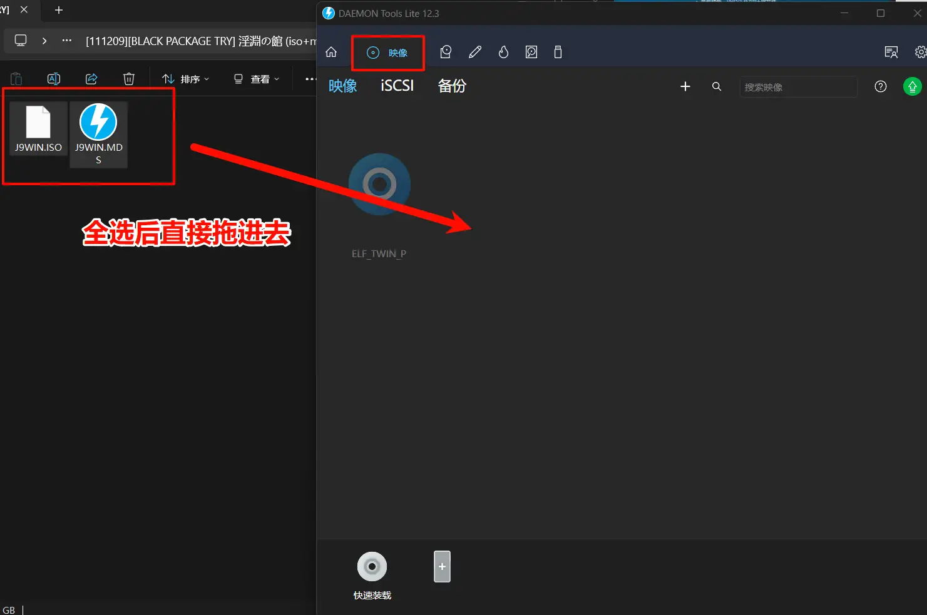Click the BLACK PACKAGE TRY folder path segment
The width and height of the screenshot is (927, 615).
click(201, 41)
